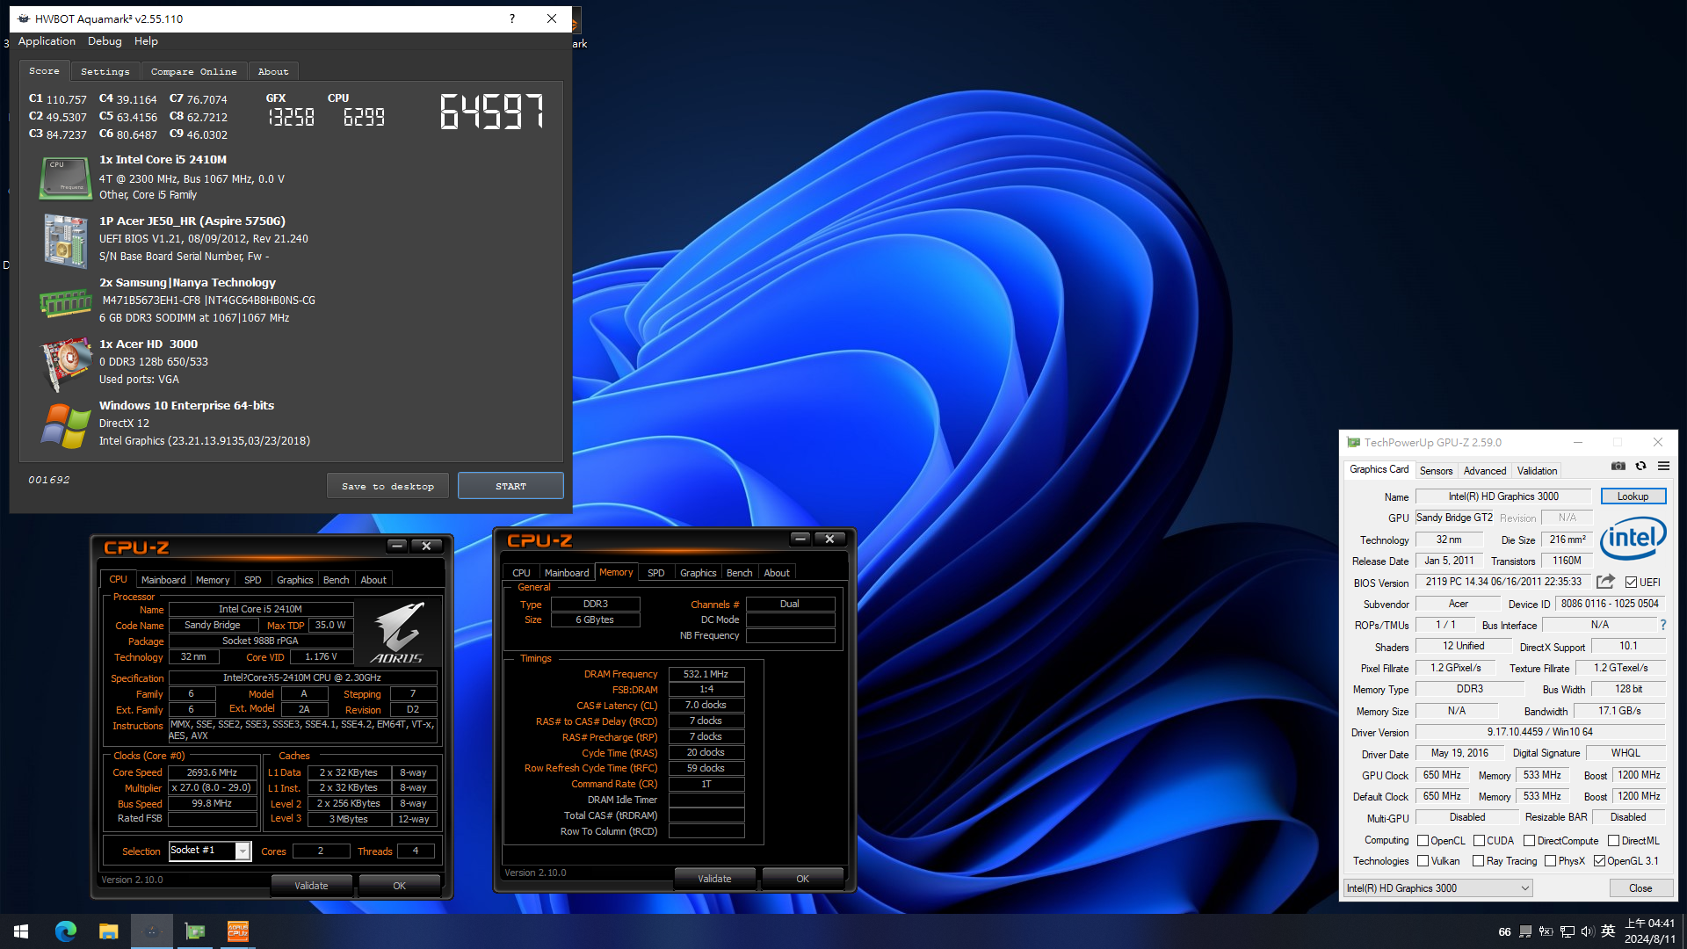1687x949 pixels.
Task: Toggle the PhysX checkbox
Action: [1550, 861]
